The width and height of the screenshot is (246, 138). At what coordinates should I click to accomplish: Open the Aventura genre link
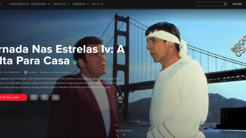coord(33,72)
